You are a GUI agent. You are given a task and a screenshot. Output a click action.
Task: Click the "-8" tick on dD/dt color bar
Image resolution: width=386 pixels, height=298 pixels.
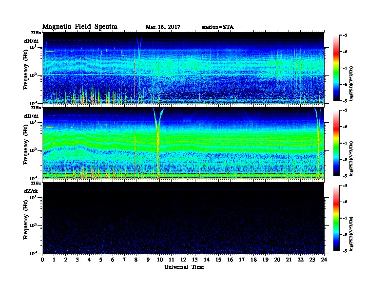point(345,159)
